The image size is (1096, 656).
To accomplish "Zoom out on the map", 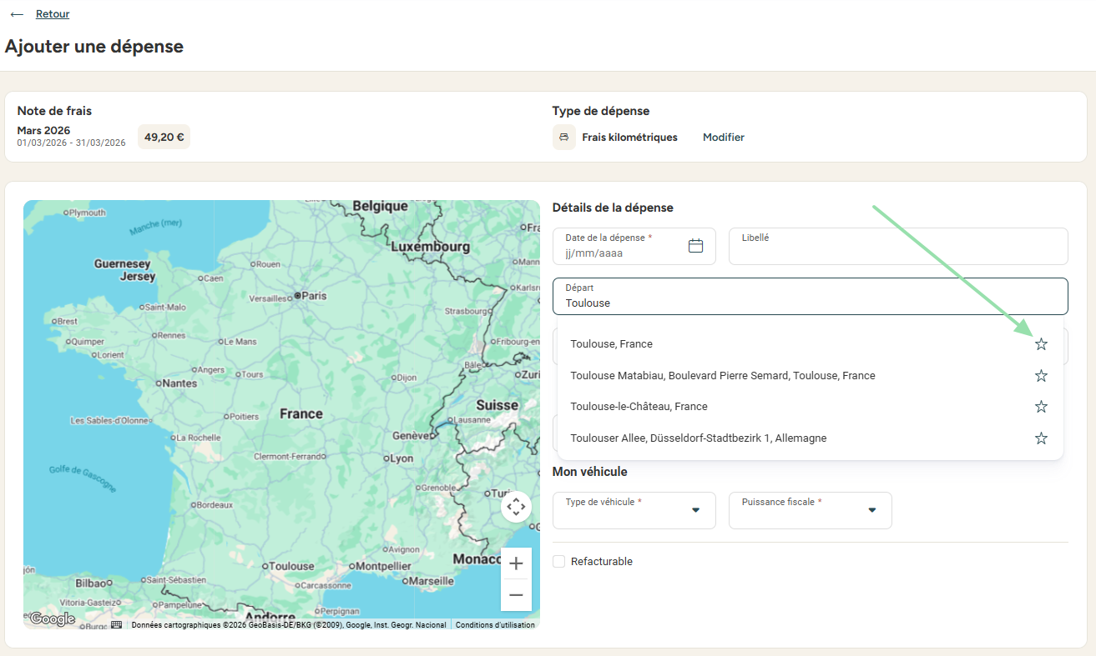I will coord(516,595).
